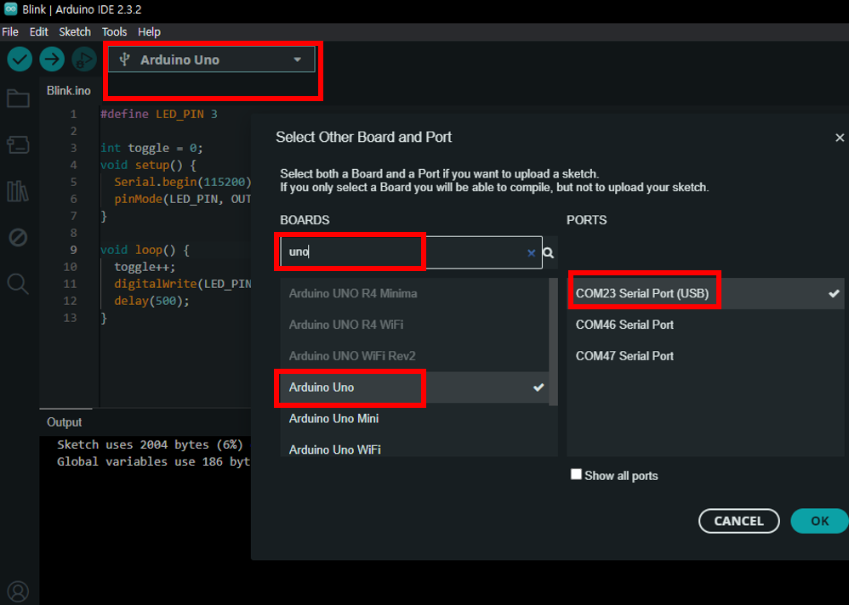849x605 pixels.
Task: Click the CANCEL button
Action: click(x=738, y=521)
